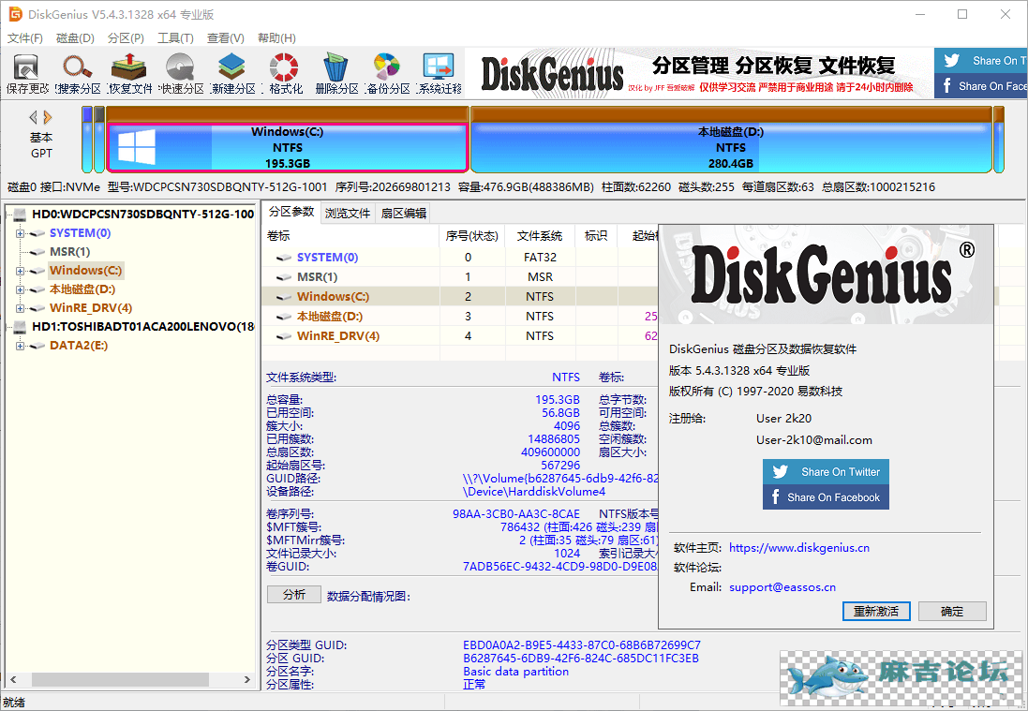
Task: Click the 文件系统 column header
Action: tap(540, 236)
